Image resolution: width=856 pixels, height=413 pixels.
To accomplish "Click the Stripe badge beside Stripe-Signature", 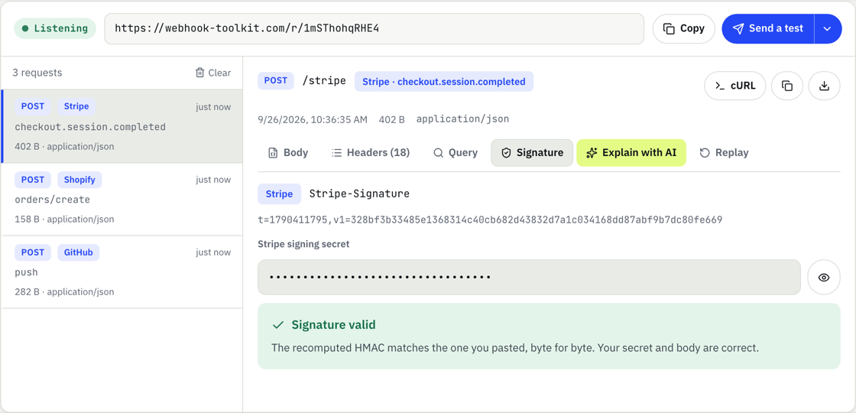I will click(x=280, y=194).
